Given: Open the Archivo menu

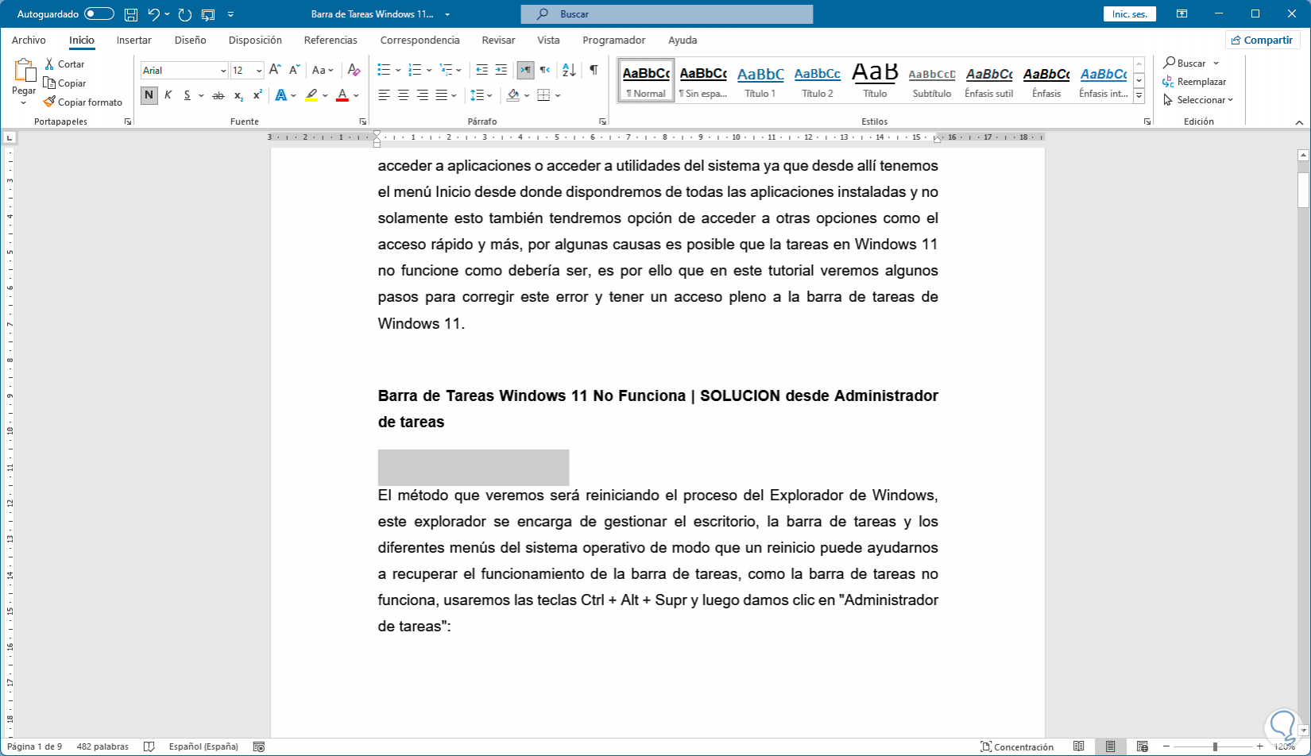Looking at the screenshot, I should point(29,40).
